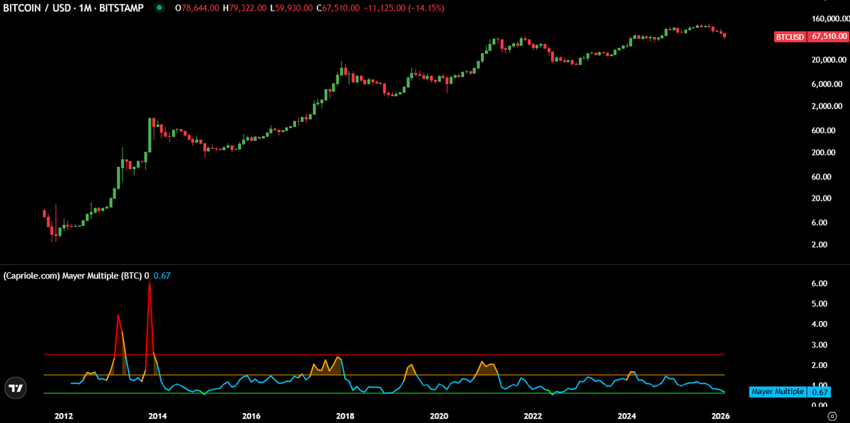Click the TradingView logo watermark
Viewport: 850px width, 423px height.
15,388
